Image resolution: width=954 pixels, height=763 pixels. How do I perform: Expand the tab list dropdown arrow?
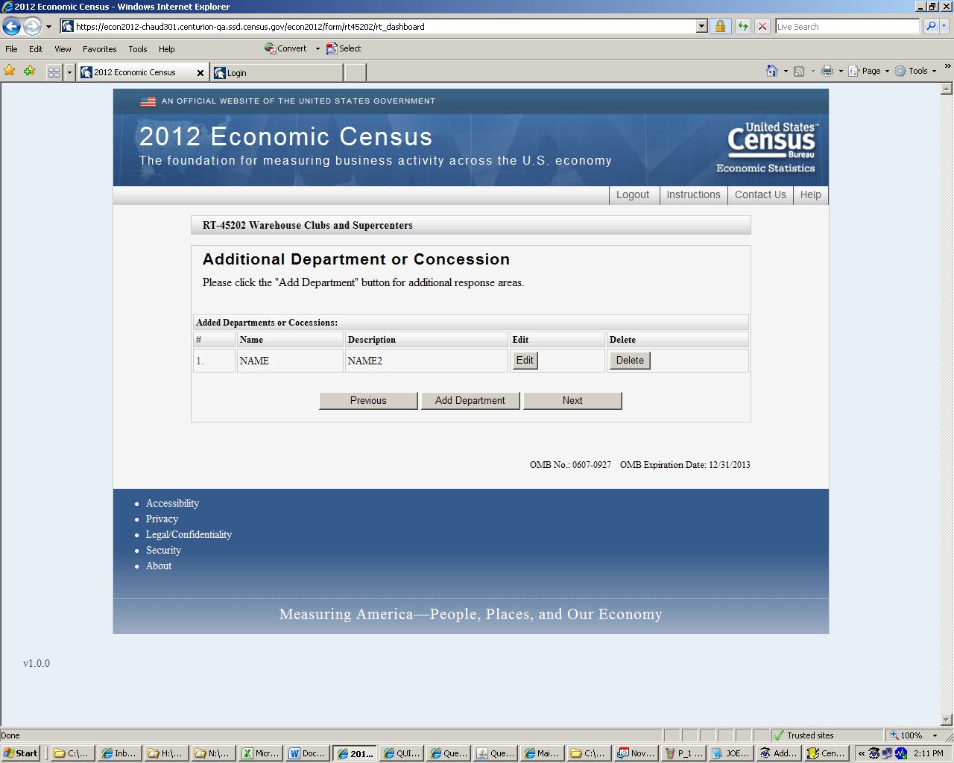click(x=69, y=72)
